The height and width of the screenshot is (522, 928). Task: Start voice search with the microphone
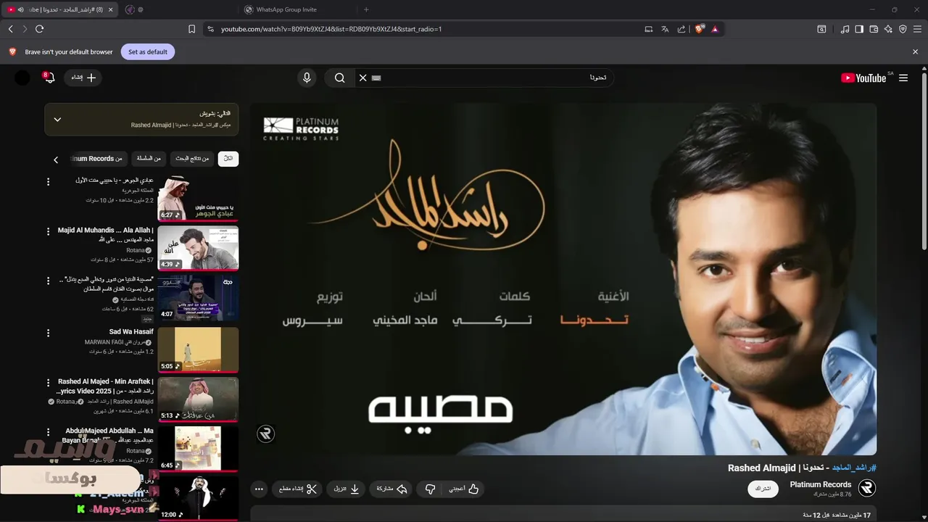(307, 78)
